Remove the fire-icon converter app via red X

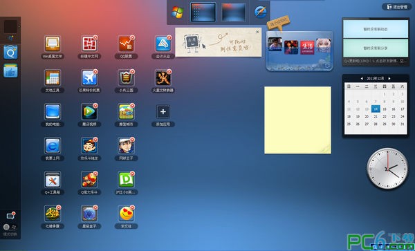point(169,71)
